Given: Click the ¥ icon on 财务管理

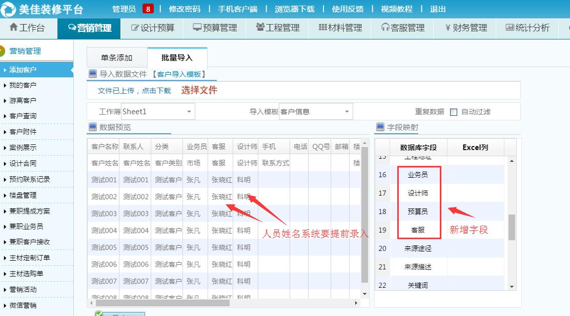Looking at the screenshot, I should point(447,28).
